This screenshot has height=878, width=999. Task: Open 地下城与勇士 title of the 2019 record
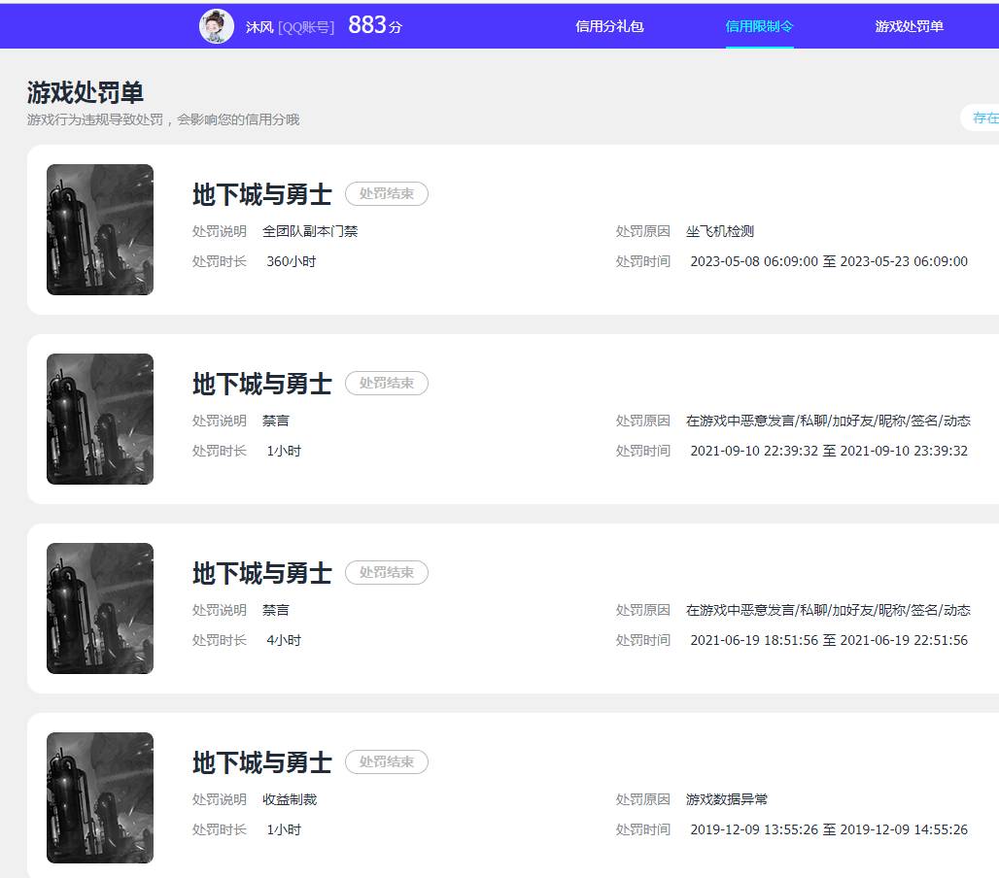262,762
